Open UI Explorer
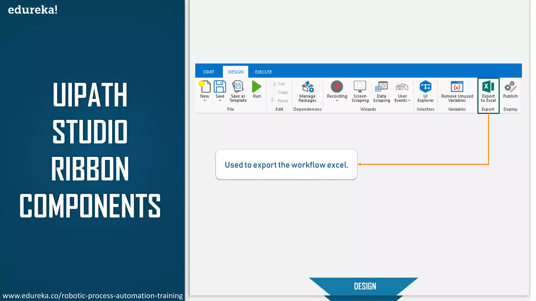Screen dimensions: 536x301 click(425, 87)
